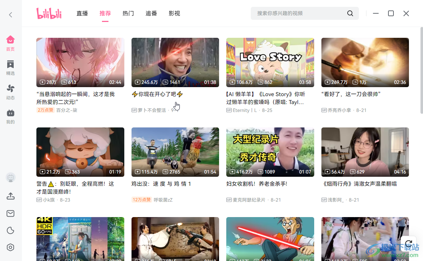
Task: Open 精选 featured section in sidebar
Action: click(x=10, y=68)
